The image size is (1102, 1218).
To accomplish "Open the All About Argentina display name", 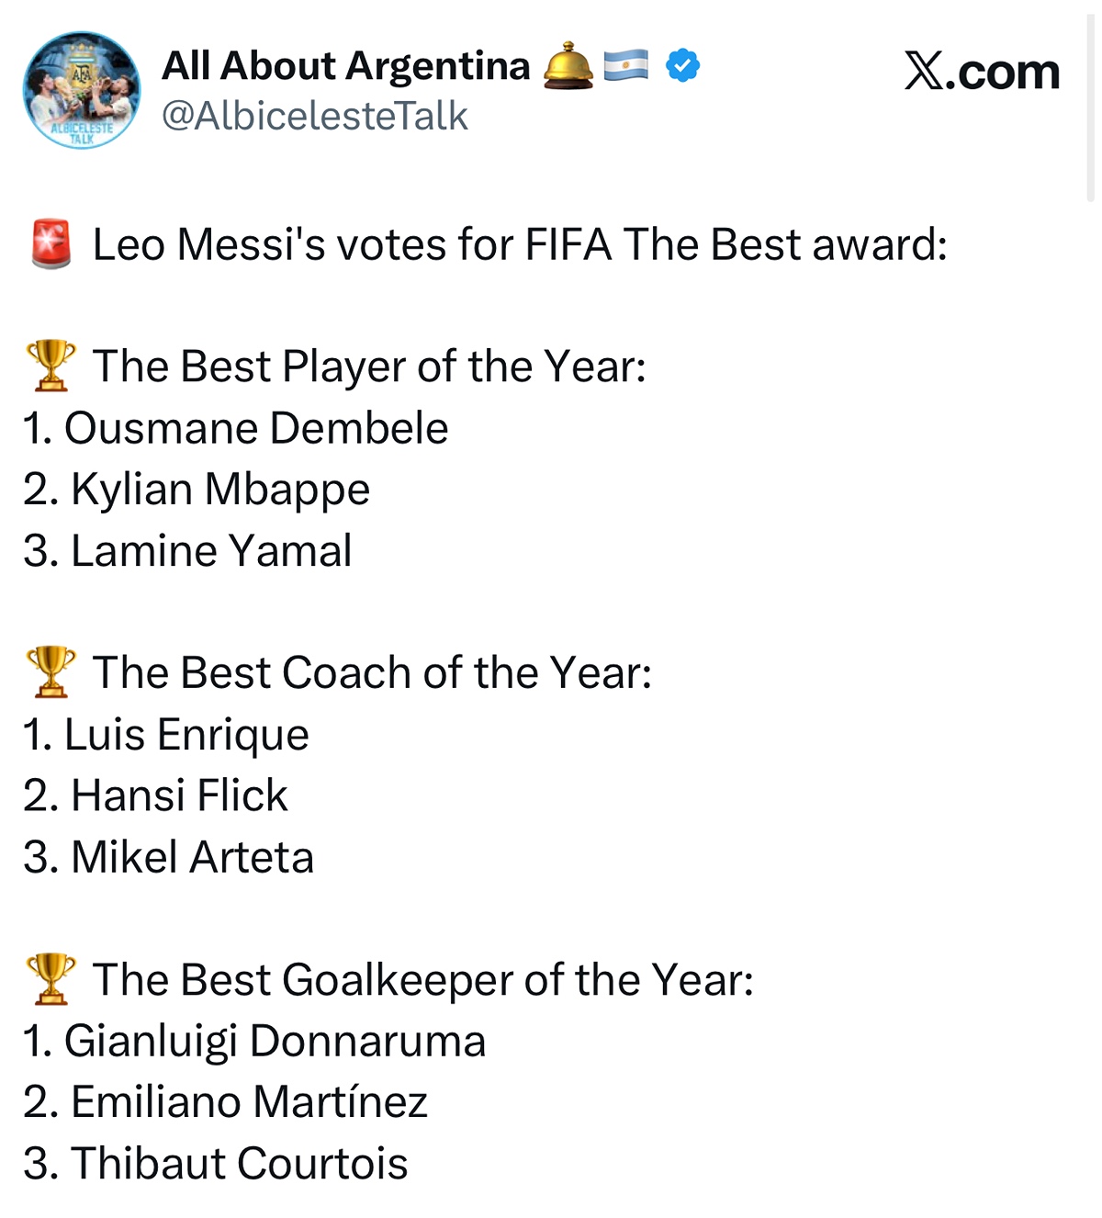I will [x=346, y=66].
